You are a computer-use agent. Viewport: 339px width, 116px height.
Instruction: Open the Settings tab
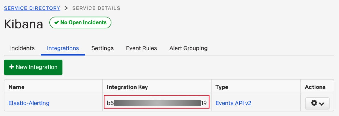102,48
